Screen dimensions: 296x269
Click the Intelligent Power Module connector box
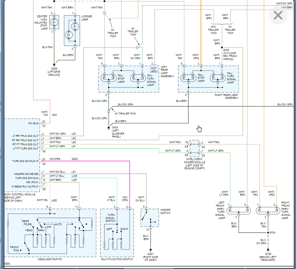tap(195, 149)
